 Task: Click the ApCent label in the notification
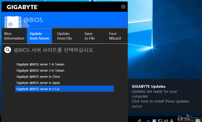pyautogui.click(x=137, y=107)
